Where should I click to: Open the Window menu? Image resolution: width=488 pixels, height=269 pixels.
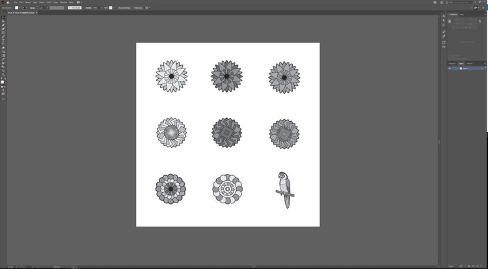pyautogui.click(x=63, y=2)
